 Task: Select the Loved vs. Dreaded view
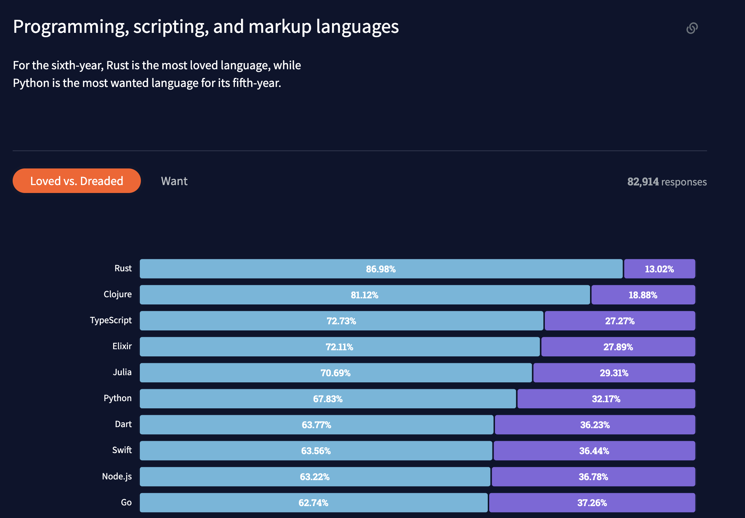76,181
